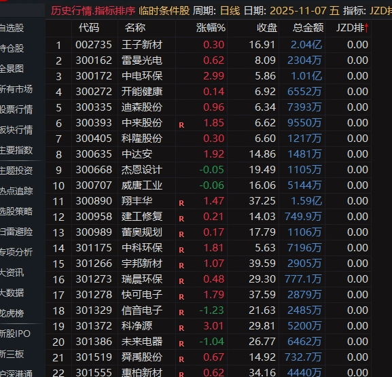This screenshot has width=392, height=377.
Task: Open 新股IPO in the sidebar
Action: point(15,334)
